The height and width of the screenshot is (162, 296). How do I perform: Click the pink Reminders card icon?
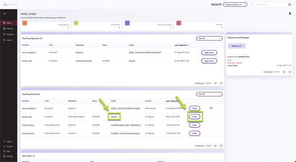click(x=178, y=23)
